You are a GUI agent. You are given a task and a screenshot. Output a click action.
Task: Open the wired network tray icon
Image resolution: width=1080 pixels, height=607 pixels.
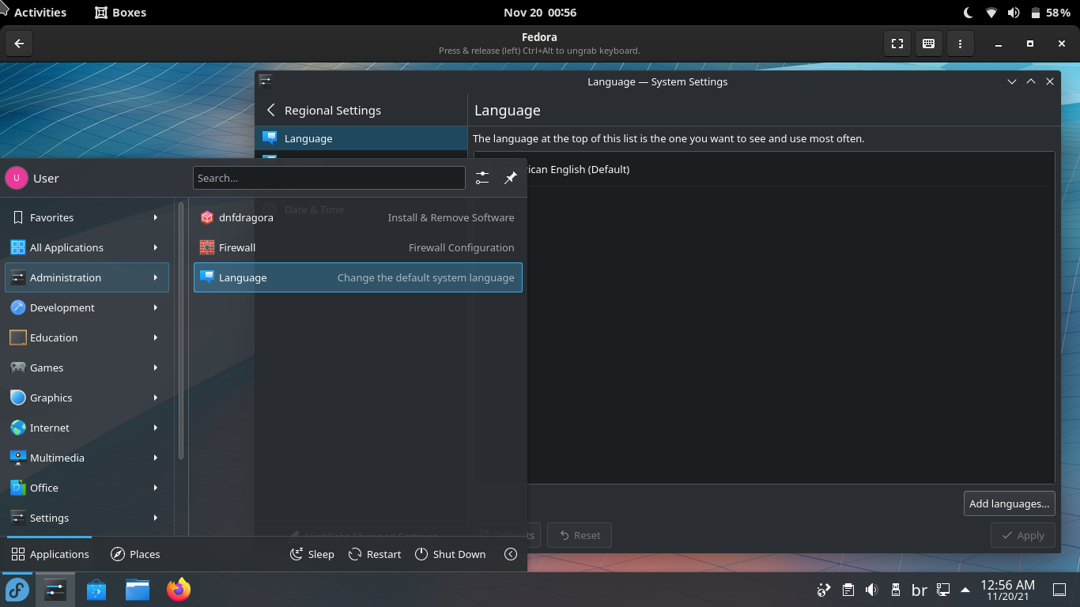(943, 590)
